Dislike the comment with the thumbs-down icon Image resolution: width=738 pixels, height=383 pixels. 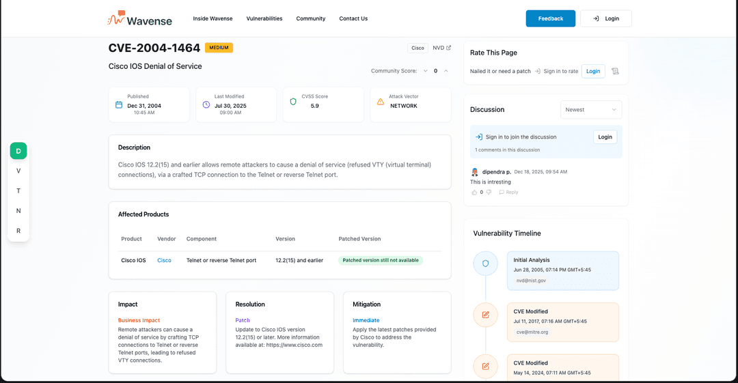coord(489,193)
